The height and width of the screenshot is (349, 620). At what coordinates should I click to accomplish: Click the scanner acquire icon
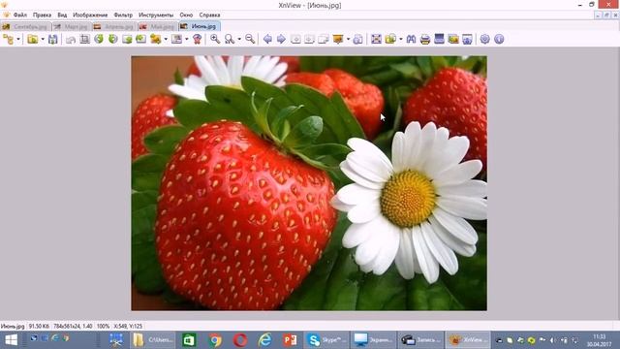coord(439,39)
